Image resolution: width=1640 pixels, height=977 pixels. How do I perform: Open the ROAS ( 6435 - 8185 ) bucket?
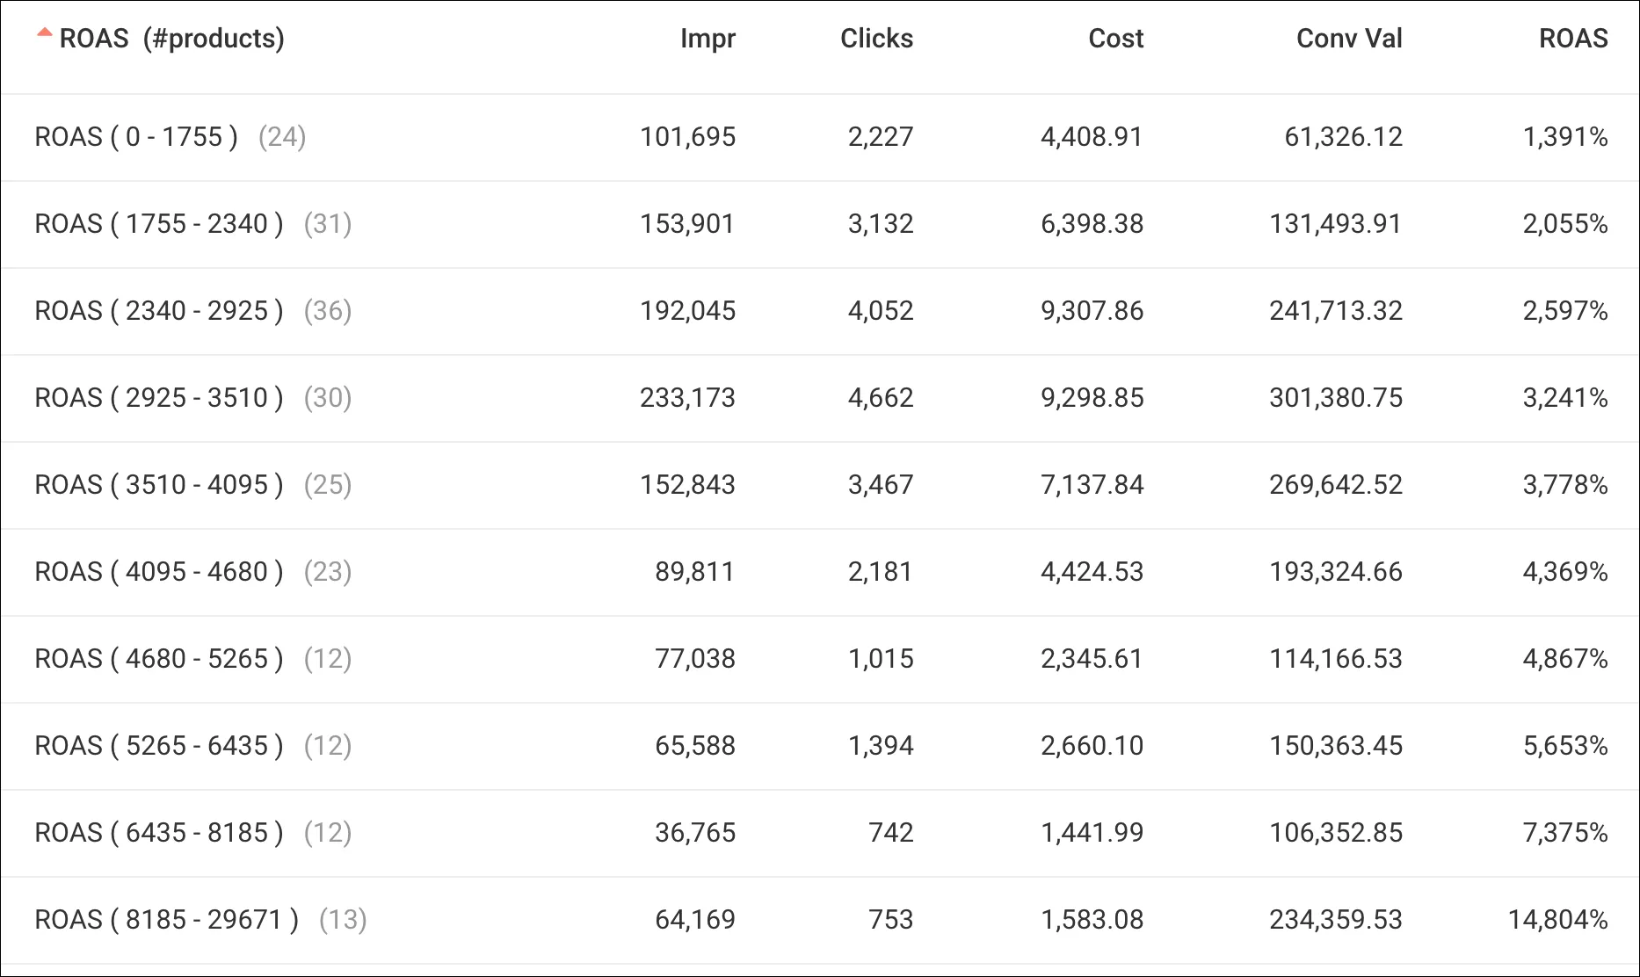(159, 833)
